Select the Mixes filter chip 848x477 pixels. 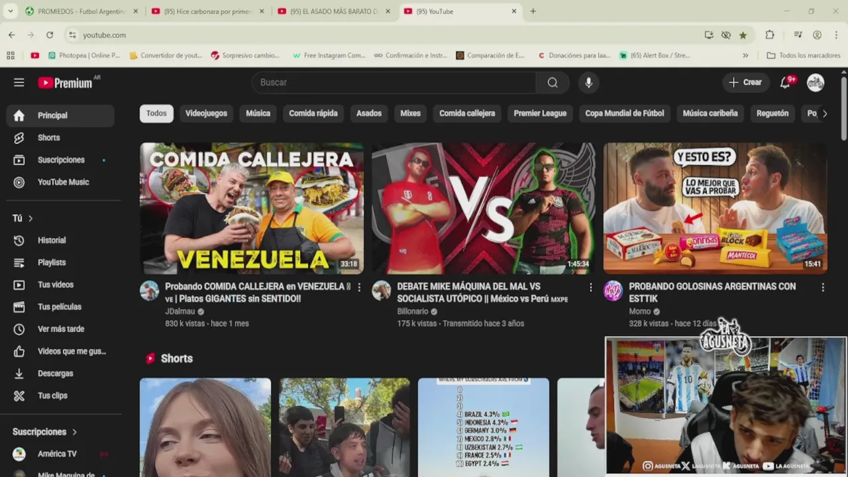point(410,113)
